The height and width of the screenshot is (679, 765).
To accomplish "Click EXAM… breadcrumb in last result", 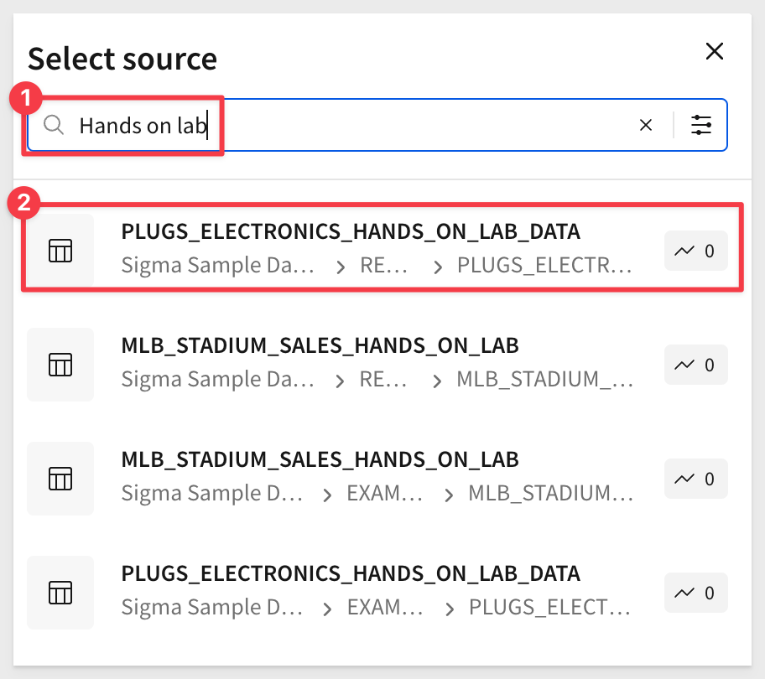I will point(385,608).
